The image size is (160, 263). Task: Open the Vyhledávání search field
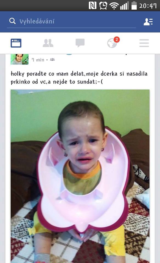point(71,21)
